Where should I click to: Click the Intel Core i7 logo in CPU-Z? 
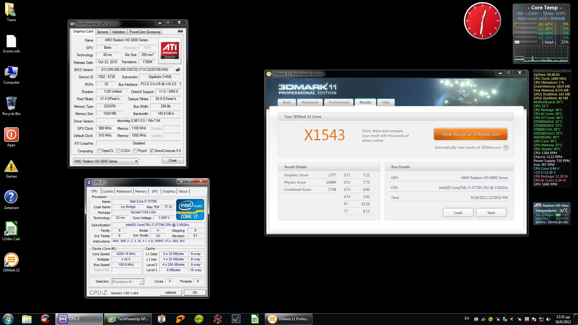pos(190,209)
